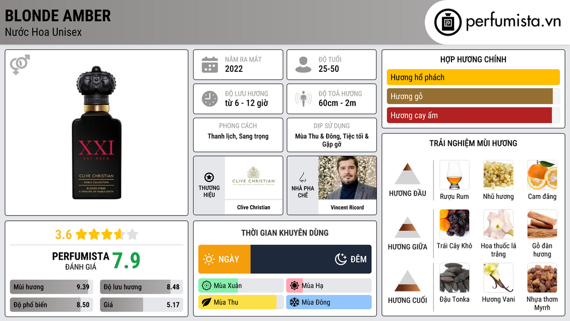Click the Thời gian khuyên dùng heading
The image size is (570, 321).
coord(285,233)
